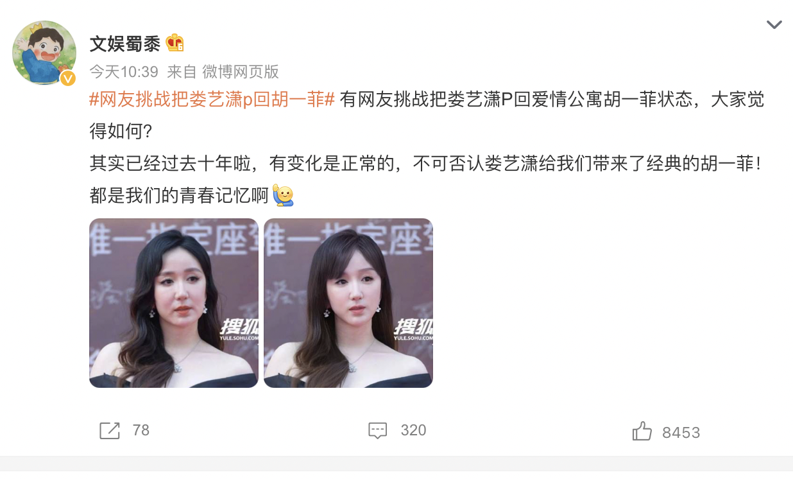
Task: Click the 文娱蜀黍 profile avatar
Action: click(44, 53)
